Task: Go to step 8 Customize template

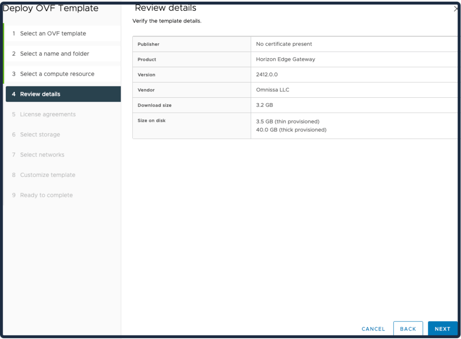Action: [x=63, y=175]
